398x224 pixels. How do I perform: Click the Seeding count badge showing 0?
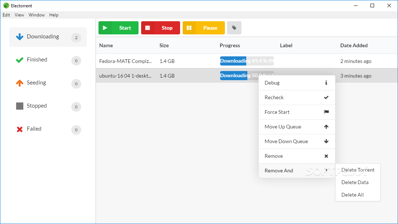pyautogui.click(x=76, y=84)
